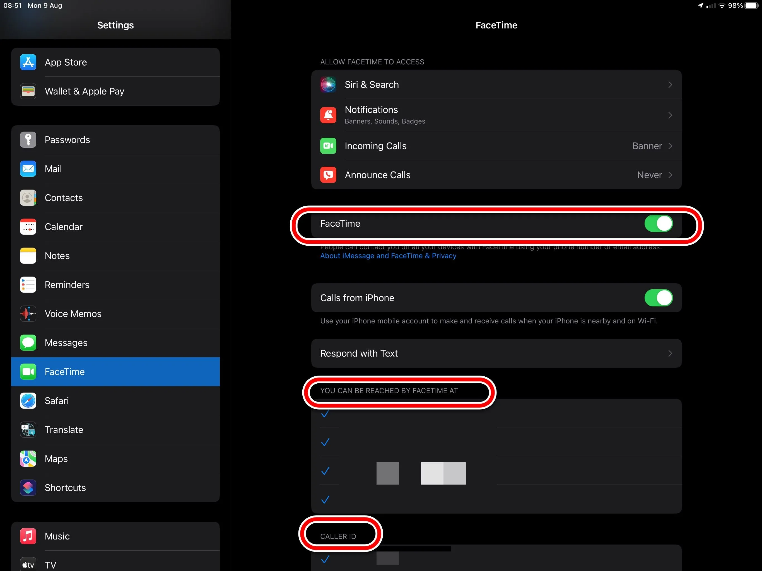762x571 pixels.
Task: Turn off the FaceTime switch
Action: tap(658, 224)
